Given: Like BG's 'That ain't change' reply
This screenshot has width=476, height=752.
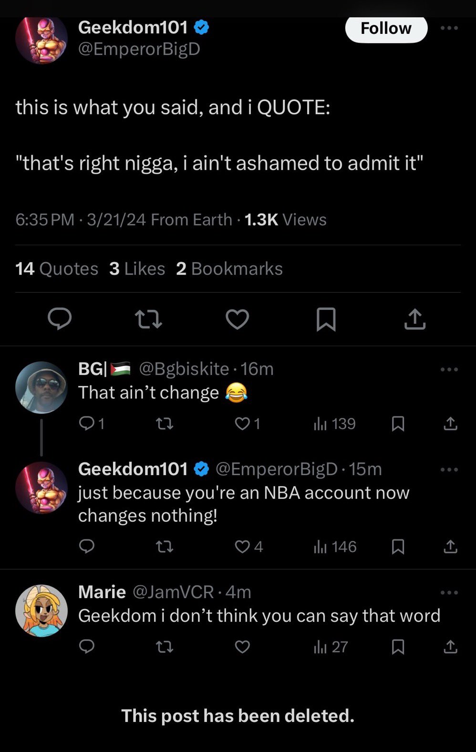Looking at the screenshot, I should (x=243, y=424).
